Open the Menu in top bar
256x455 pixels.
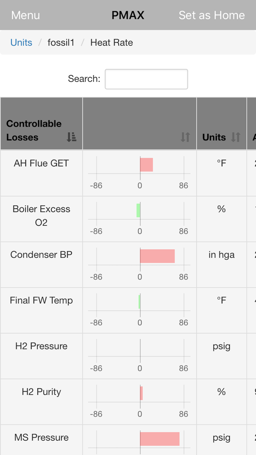click(26, 15)
